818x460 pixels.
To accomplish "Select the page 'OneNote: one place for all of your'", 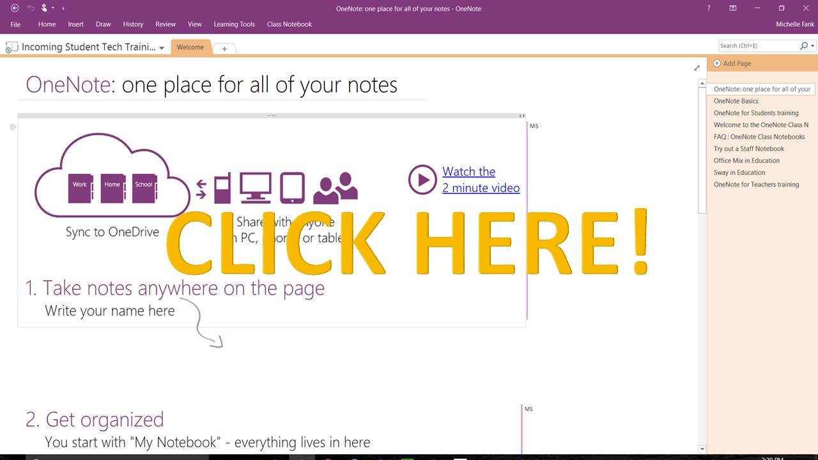I will [x=761, y=89].
